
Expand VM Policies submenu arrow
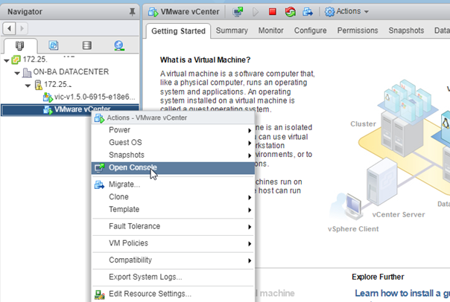click(x=250, y=244)
